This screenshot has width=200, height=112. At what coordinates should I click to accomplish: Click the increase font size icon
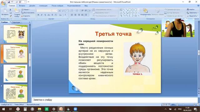pos(60,11)
